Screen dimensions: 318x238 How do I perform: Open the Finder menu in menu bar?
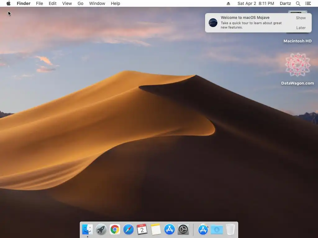pyautogui.click(x=24, y=3)
